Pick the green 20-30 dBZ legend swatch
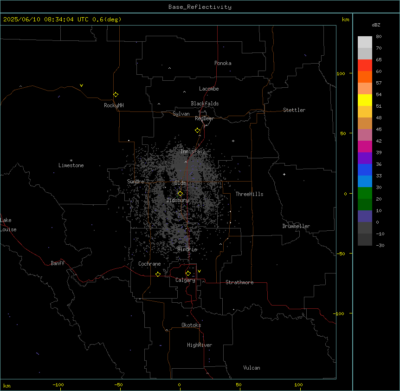The image size is (400, 391). click(365, 193)
